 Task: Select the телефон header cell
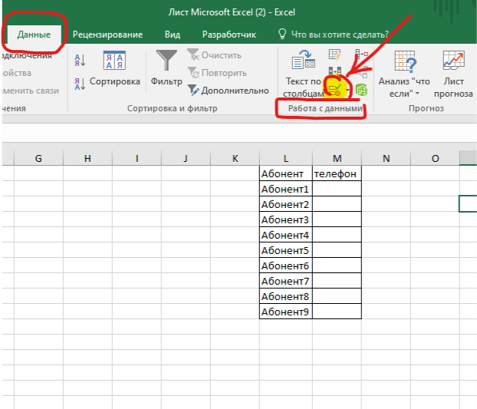coord(337,173)
